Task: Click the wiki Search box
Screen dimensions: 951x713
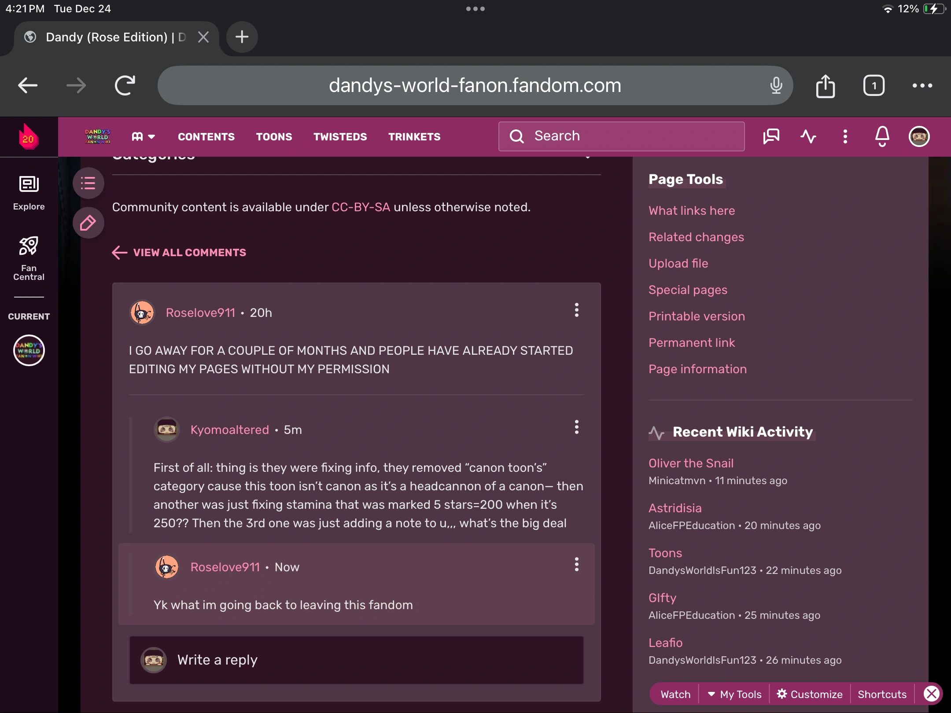Action: tap(621, 136)
